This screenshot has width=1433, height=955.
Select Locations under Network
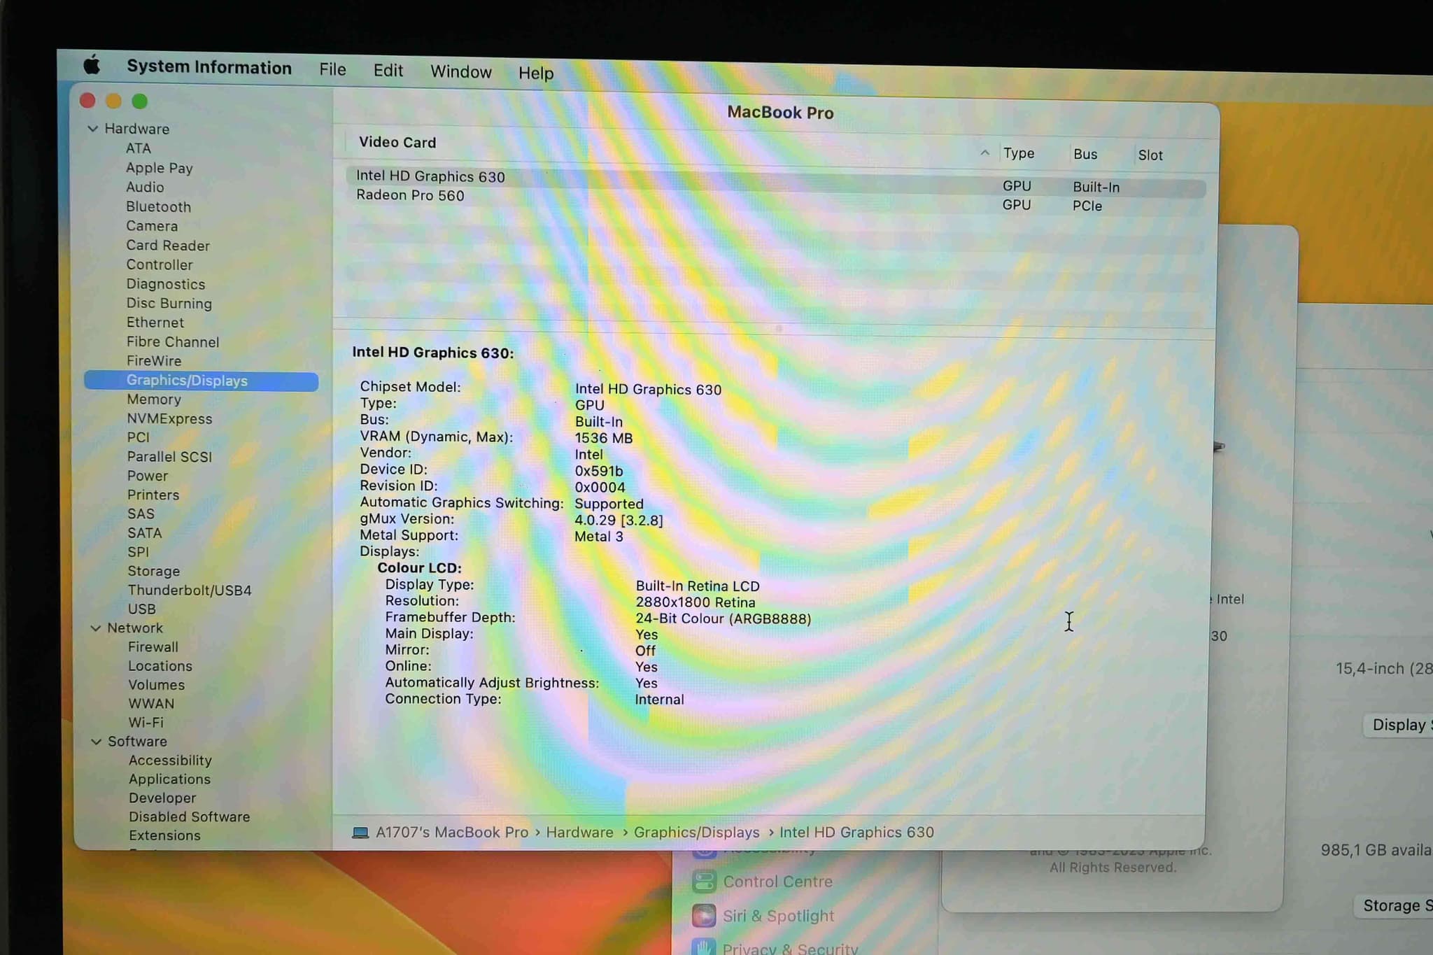(x=160, y=666)
